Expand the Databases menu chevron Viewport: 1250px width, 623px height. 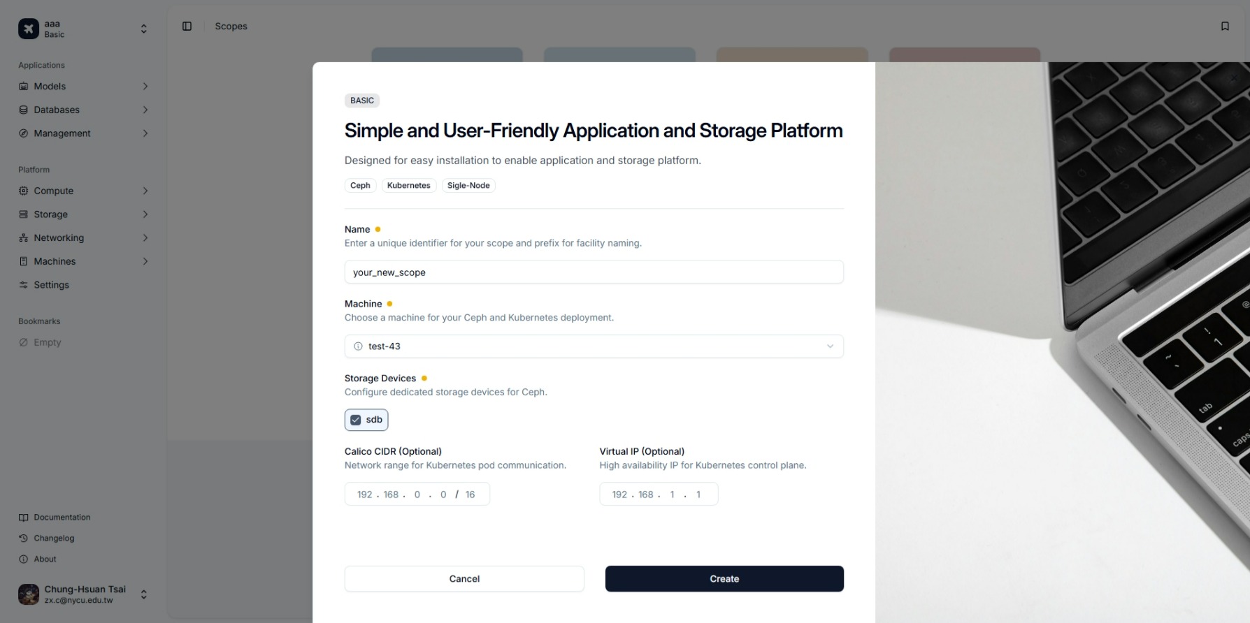(145, 110)
